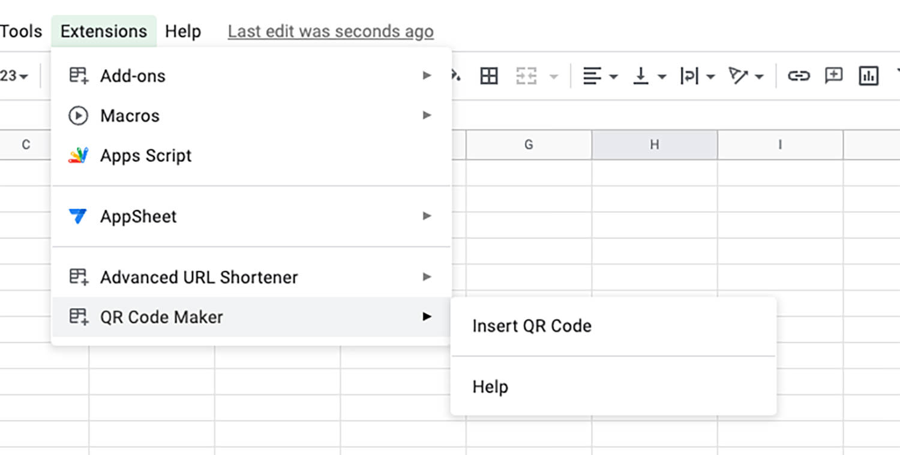
Task: Open the Last edit history link
Action: click(331, 31)
